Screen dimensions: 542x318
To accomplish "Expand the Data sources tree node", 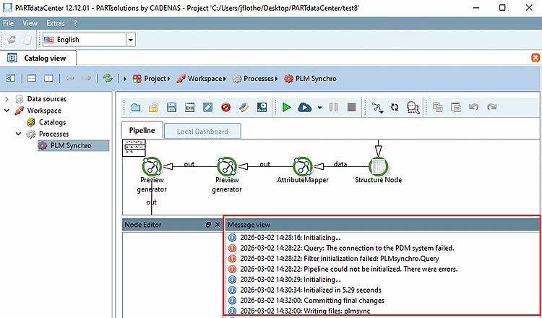I will (x=7, y=99).
